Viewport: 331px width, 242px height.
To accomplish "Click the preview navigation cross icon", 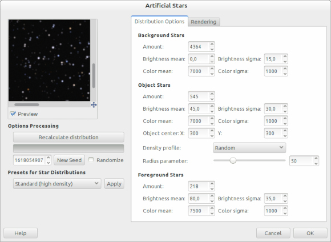I will (94, 105).
